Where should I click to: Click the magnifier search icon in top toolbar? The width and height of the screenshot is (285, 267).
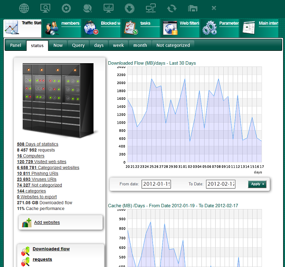pos(87,9)
